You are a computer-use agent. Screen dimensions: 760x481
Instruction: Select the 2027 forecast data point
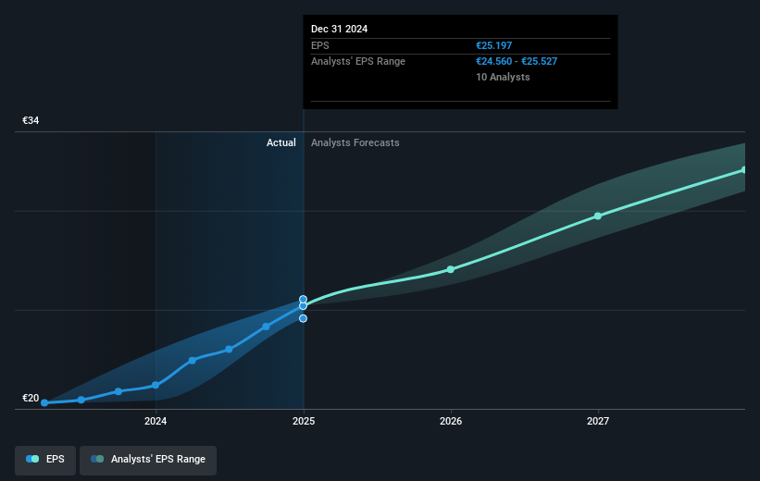[598, 216]
